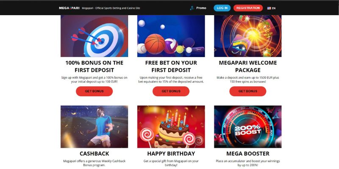Open the Promo menu item
Viewport: 339px width, 169px height.
coord(201,8)
